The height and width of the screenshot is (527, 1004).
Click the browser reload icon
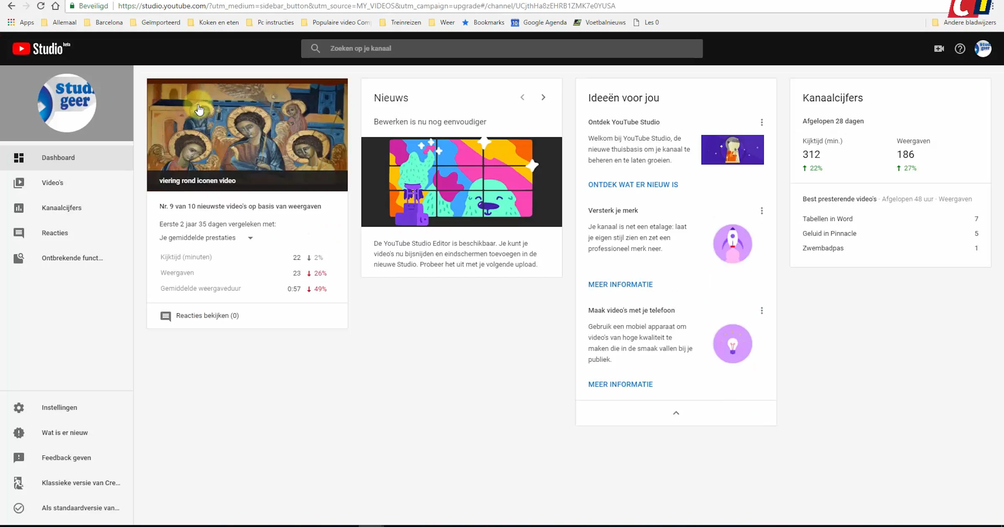41,6
